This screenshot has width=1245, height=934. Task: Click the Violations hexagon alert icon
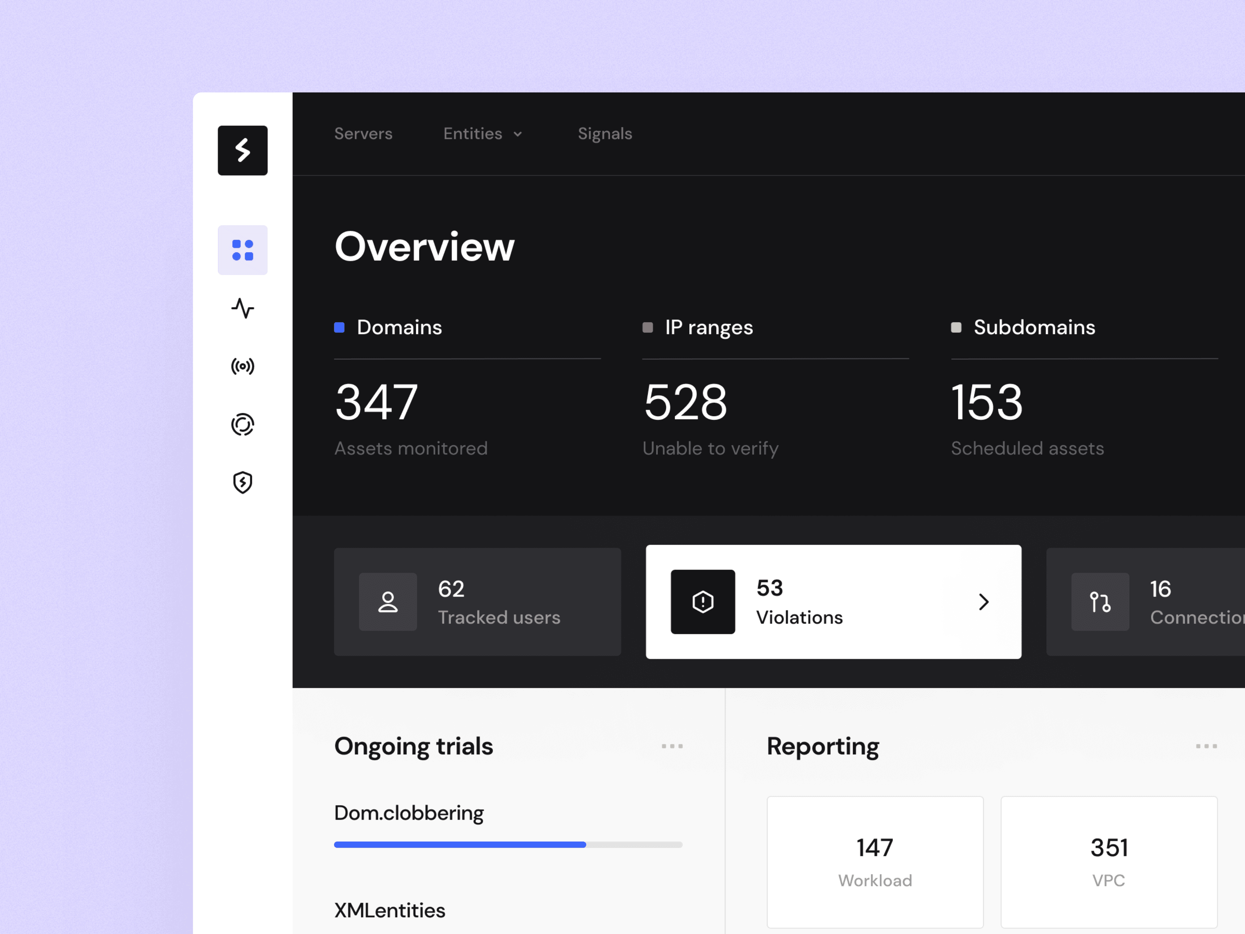click(x=703, y=602)
